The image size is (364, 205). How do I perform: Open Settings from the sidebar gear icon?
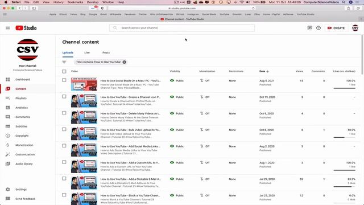7,190
